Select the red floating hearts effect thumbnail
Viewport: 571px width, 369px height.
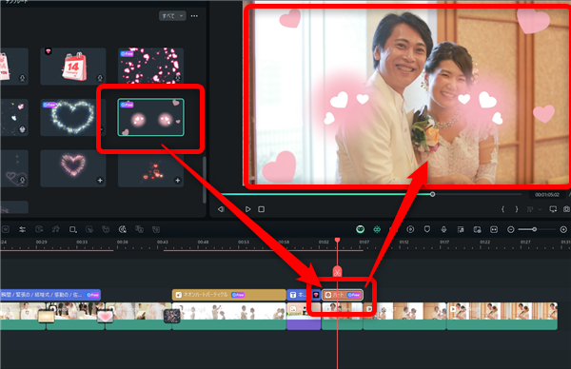150,168
